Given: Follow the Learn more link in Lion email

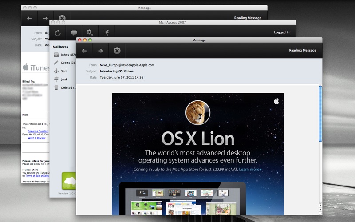Looking at the screenshot, I should click(x=250, y=170).
